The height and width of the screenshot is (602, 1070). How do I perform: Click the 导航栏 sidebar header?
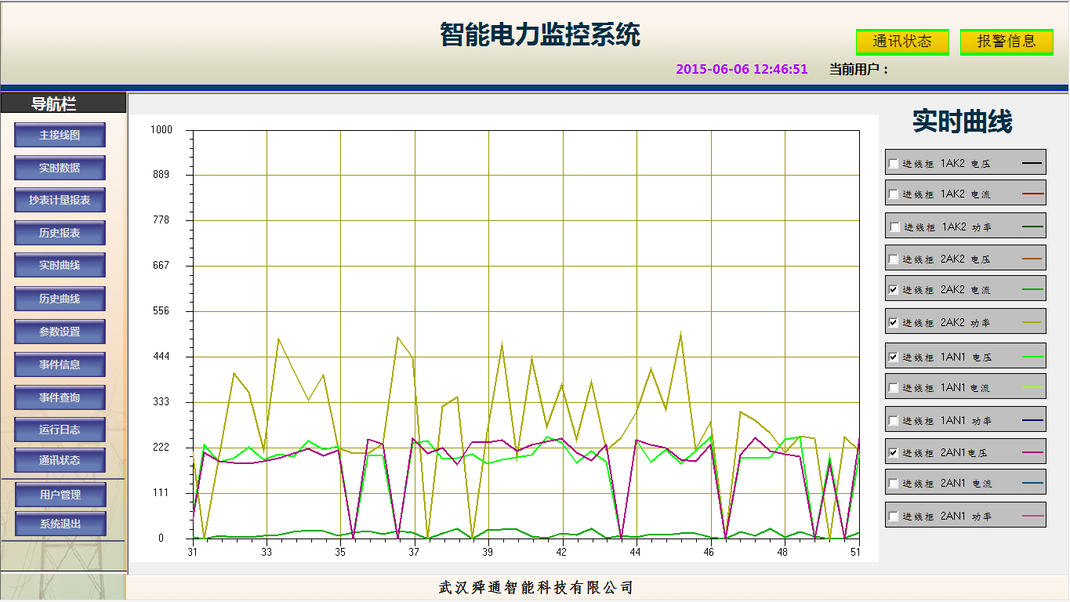click(x=53, y=103)
